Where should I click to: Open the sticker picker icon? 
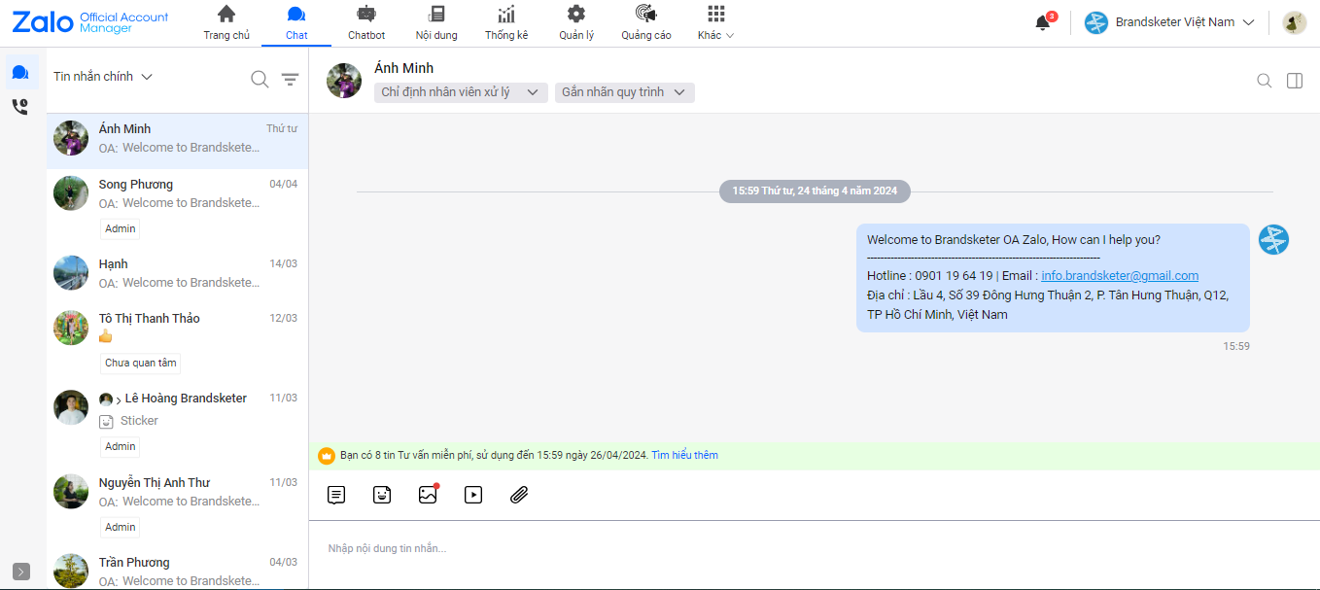coord(382,495)
